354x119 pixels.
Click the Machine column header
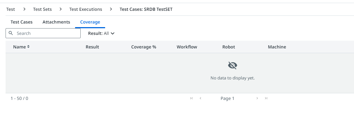[x=277, y=47]
